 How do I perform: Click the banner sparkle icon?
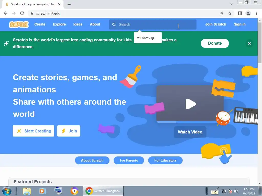[6, 43]
